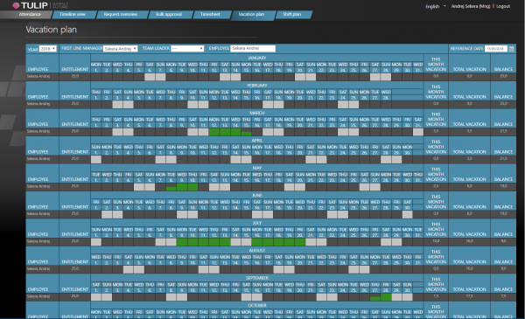The height and width of the screenshot is (319, 525).
Task: Open the Andrej Sekera (Mng) profile link
Action: [471, 6]
